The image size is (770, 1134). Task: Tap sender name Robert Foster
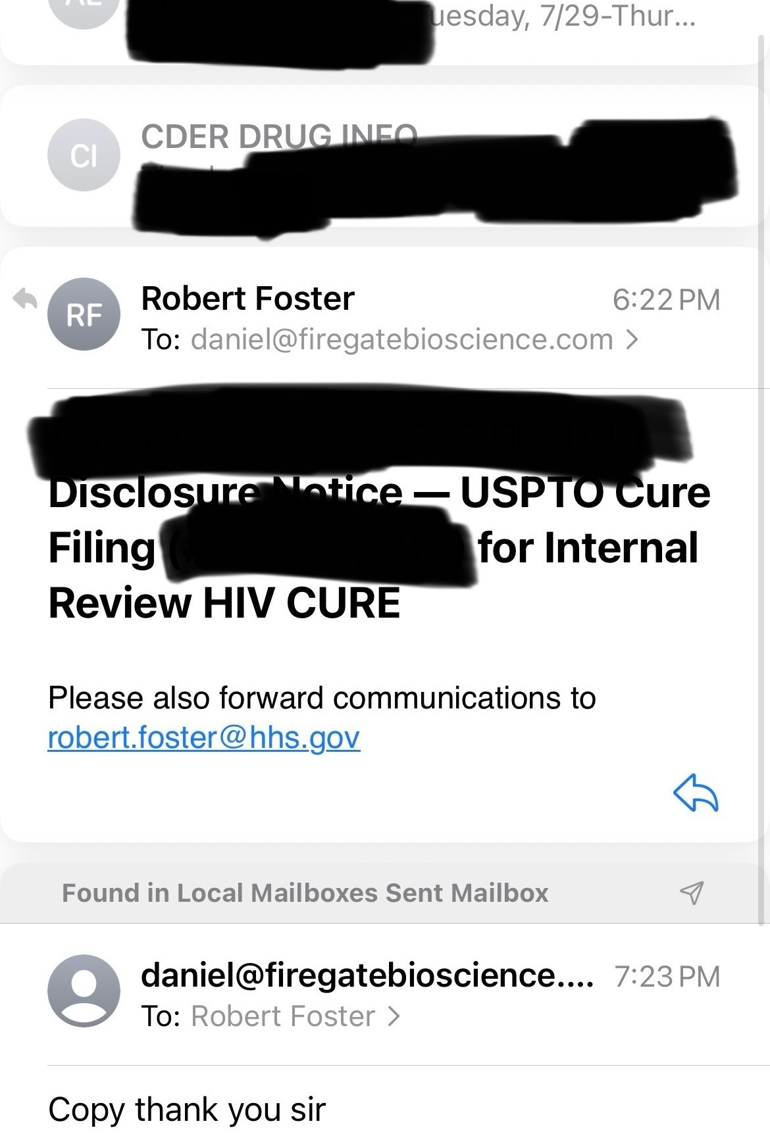click(247, 299)
